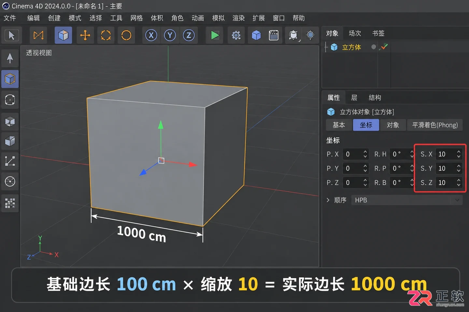Screen dimensions: 469x312
Task: Expand the 顺序 disclosure arrow
Action: point(328,200)
